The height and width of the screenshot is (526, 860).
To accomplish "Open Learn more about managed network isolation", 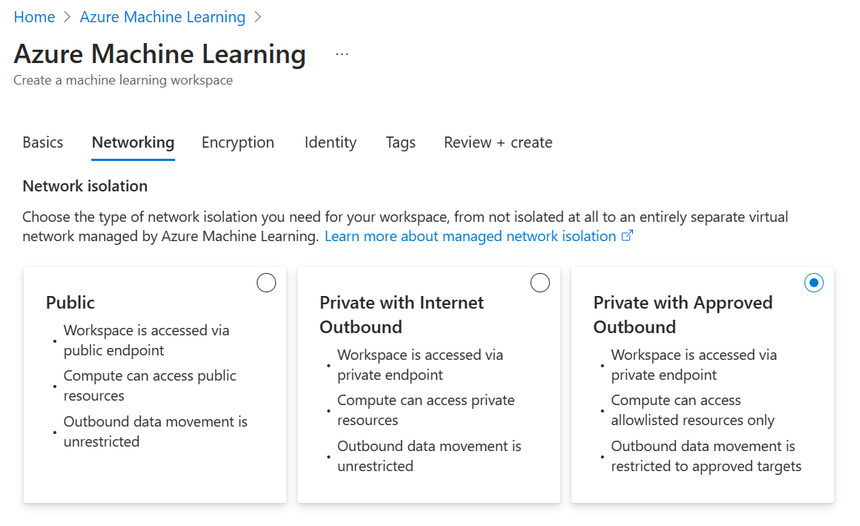I will [470, 237].
